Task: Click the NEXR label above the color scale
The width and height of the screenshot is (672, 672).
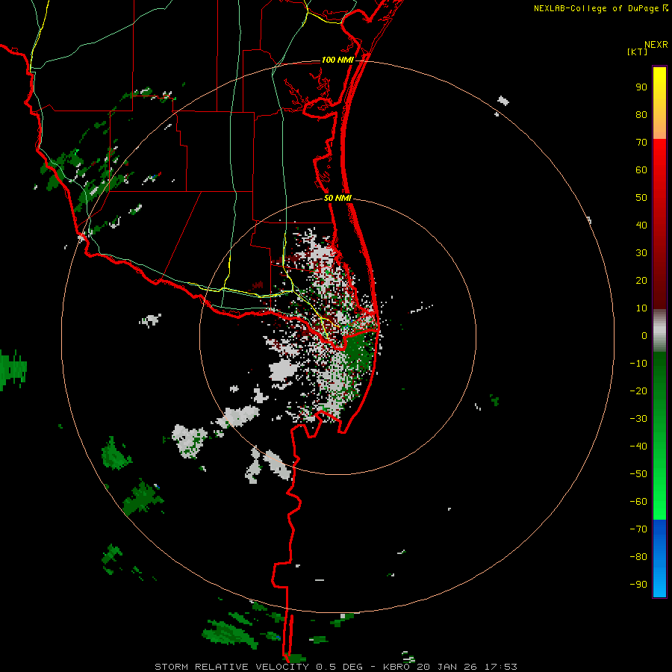Action: click(656, 45)
